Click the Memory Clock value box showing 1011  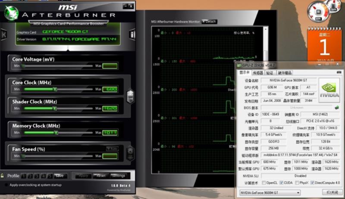(x=110, y=133)
